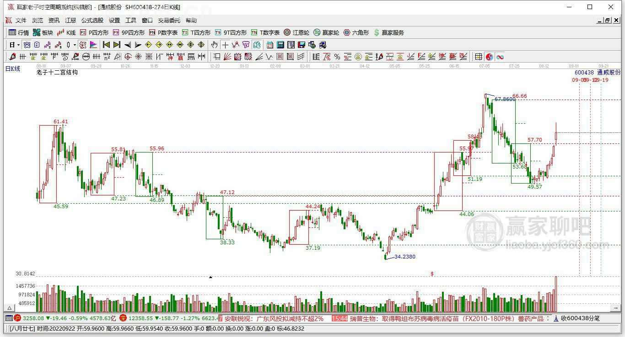
Task: Open the 安联锐视 news ticker item
Action: (274, 318)
